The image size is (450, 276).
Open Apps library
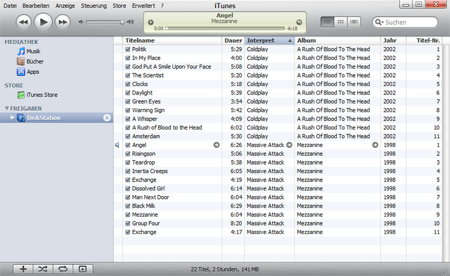coord(28,71)
